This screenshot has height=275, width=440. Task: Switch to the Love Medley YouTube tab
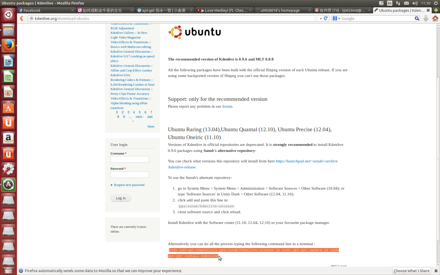(x=224, y=10)
